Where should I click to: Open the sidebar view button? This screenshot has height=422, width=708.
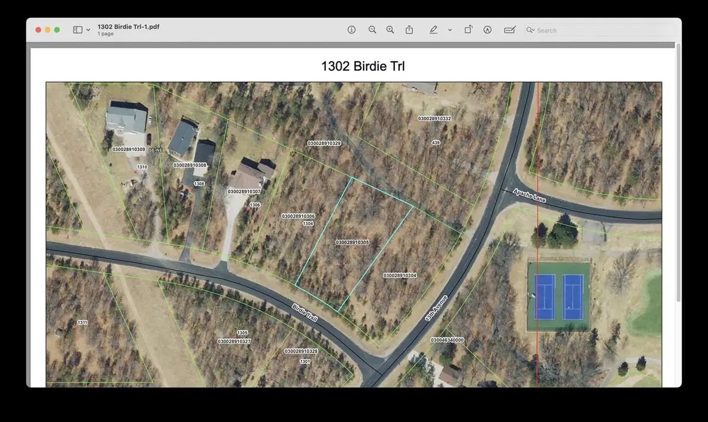pyautogui.click(x=77, y=29)
